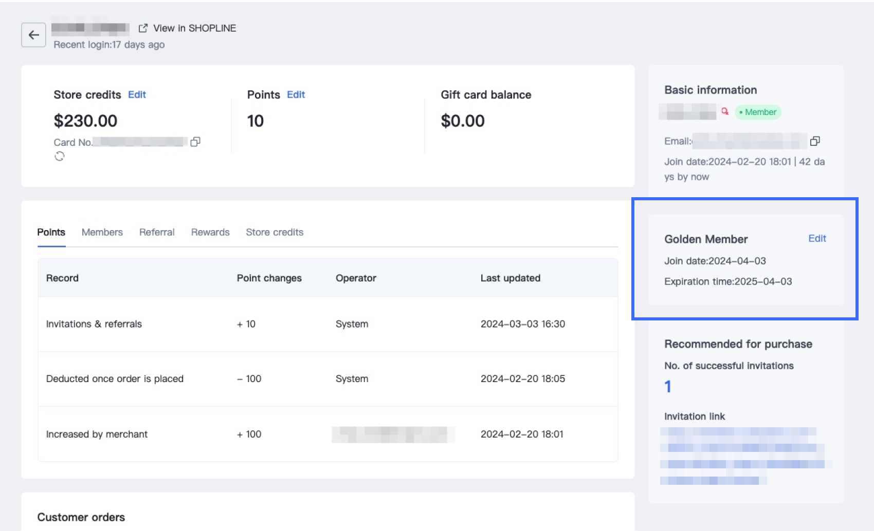Viewport: 874px width, 531px height.
Task: Go back using the left arrow button
Action: point(33,35)
